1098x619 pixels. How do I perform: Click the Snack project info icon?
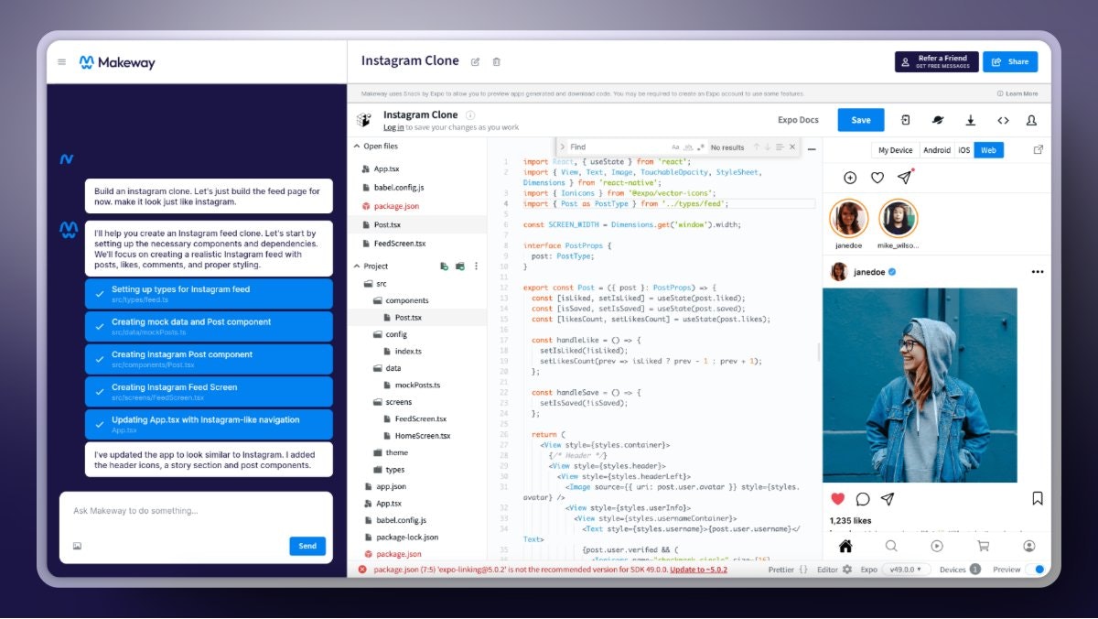[470, 115]
